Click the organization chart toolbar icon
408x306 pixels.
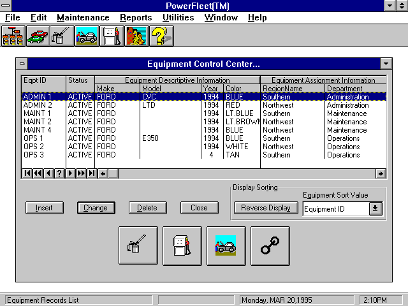(x=13, y=36)
